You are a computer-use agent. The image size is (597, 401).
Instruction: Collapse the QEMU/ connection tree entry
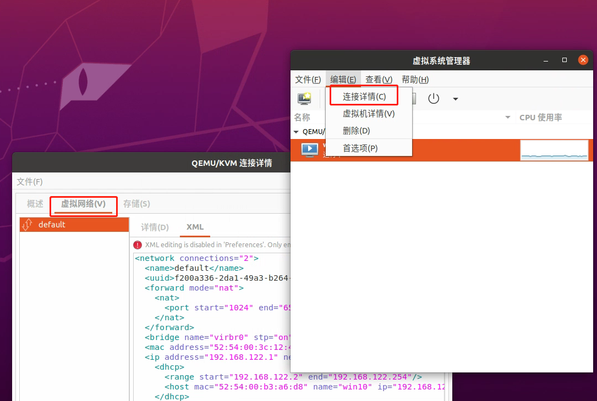click(297, 131)
